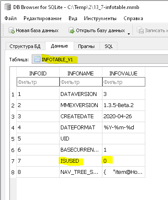Open the Справка menu
Screen dimensions: 168x200
tap(133, 18)
